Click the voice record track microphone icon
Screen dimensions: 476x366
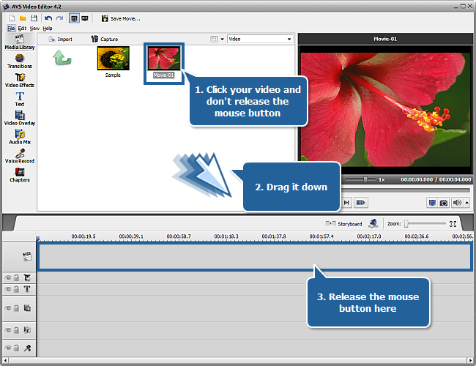coord(27,348)
